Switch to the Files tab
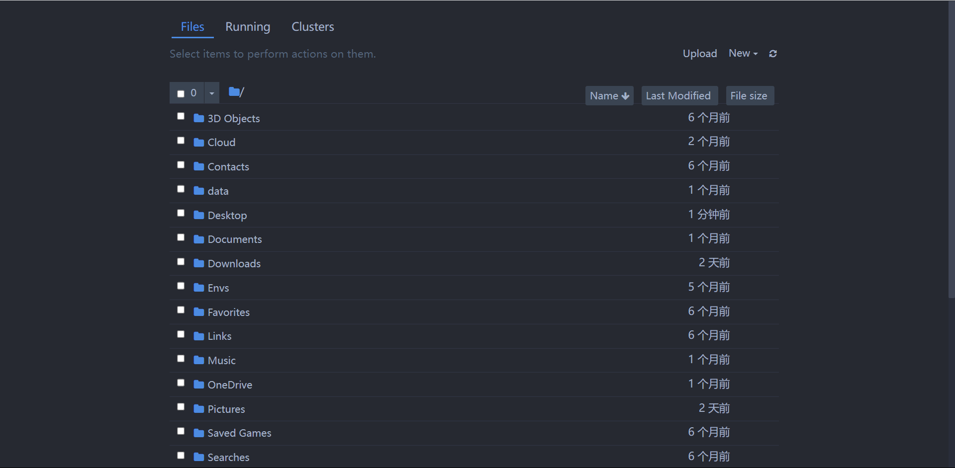This screenshot has width=955, height=468. tap(192, 27)
